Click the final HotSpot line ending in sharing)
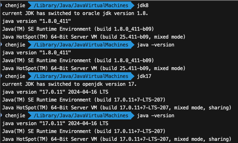238x143 pixels. tap(117, 139)
